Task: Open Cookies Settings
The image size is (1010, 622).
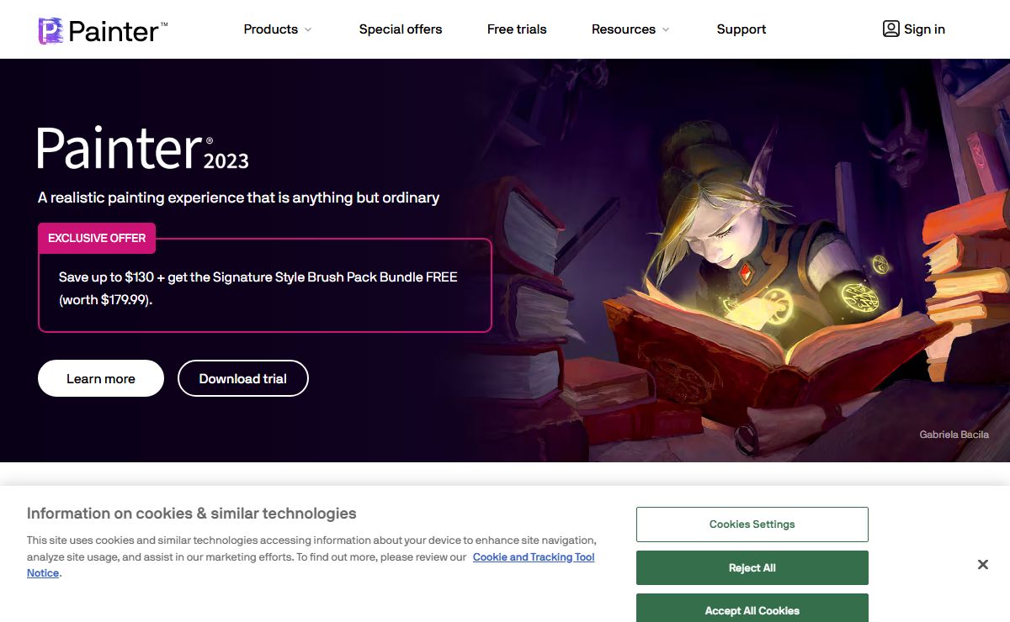Action: click(x=752, y=524)
